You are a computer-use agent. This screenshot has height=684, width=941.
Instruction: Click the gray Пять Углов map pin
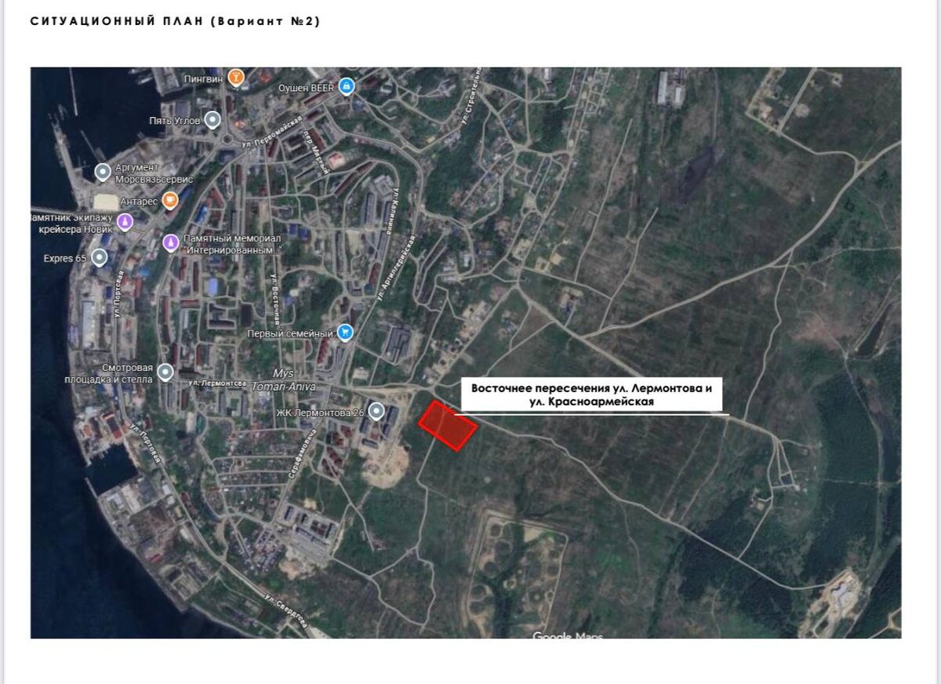213,120
